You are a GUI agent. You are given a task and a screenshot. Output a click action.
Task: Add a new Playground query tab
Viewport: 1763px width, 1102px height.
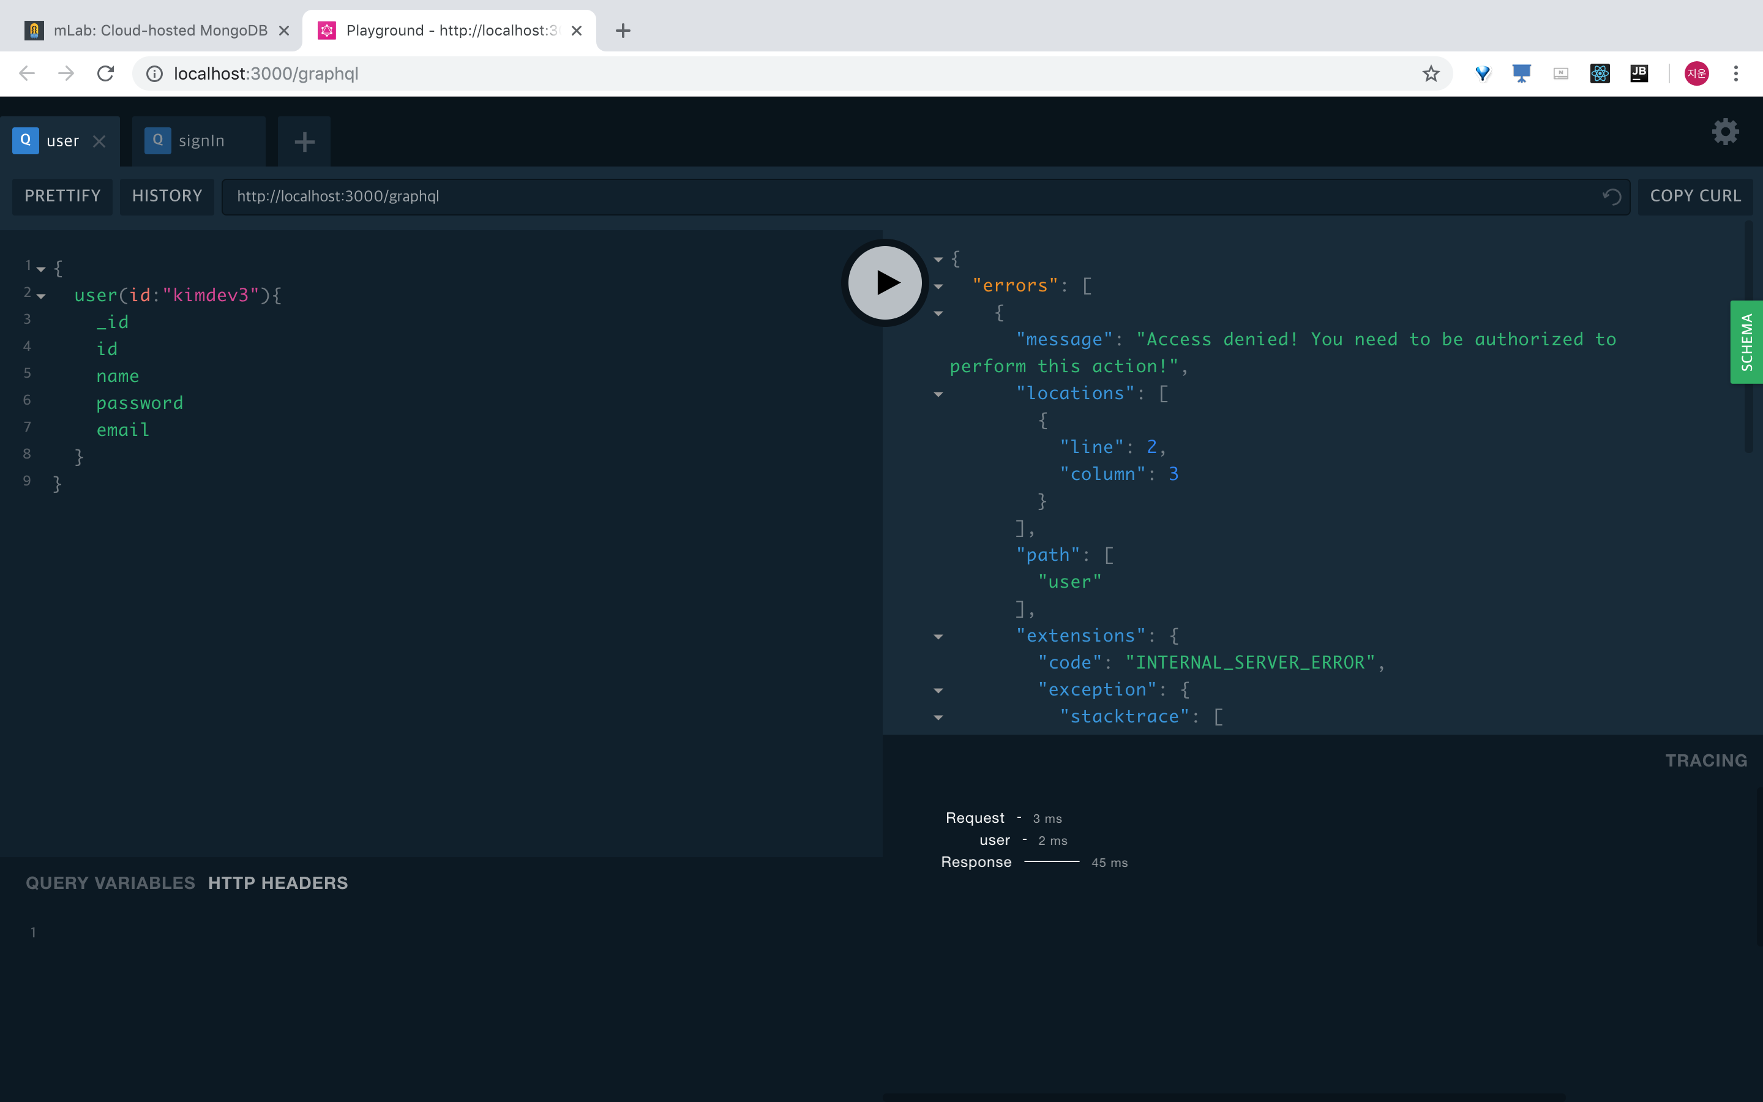tap(304, 141)
